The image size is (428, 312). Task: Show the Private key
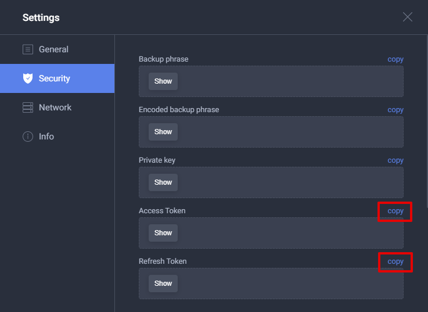pos(163,182)
